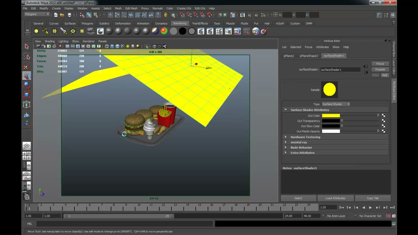Activate the Move tool with cone icon
This screenshot has height=235, width=418.
tap(27, 76)
